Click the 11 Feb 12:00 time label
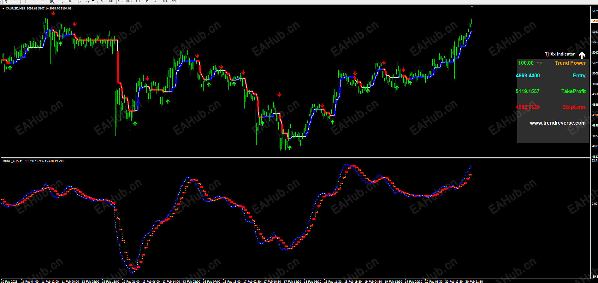 coord(50,281)
